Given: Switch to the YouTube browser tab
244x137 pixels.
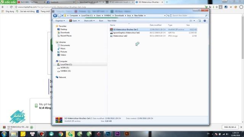Looking at the screenshot, I should 31,2.
